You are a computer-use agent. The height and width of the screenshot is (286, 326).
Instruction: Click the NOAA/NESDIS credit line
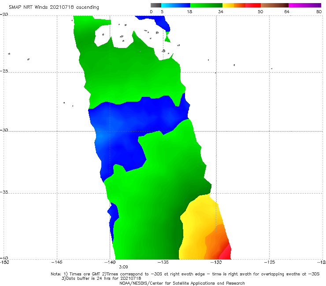pyautogui.click(x=182, y=283)
